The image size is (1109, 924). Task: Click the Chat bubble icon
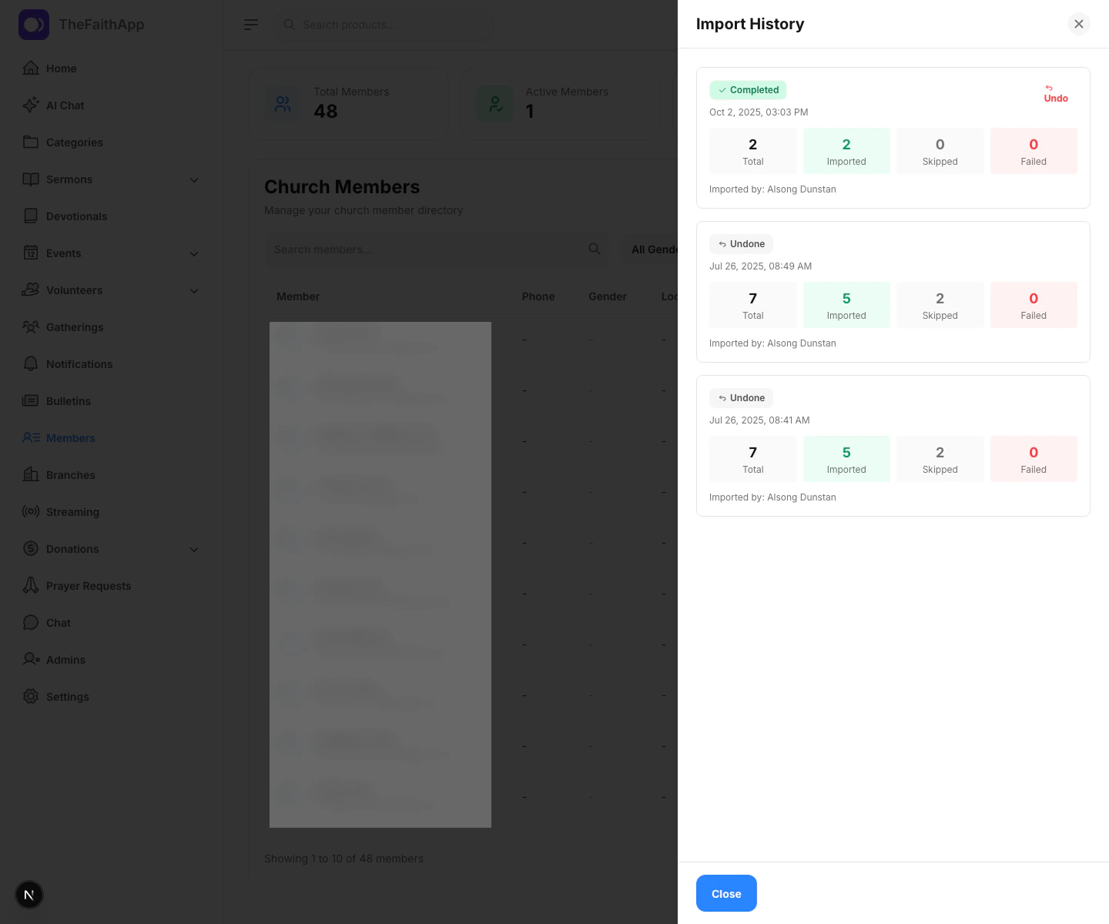[x=31, y=622]
